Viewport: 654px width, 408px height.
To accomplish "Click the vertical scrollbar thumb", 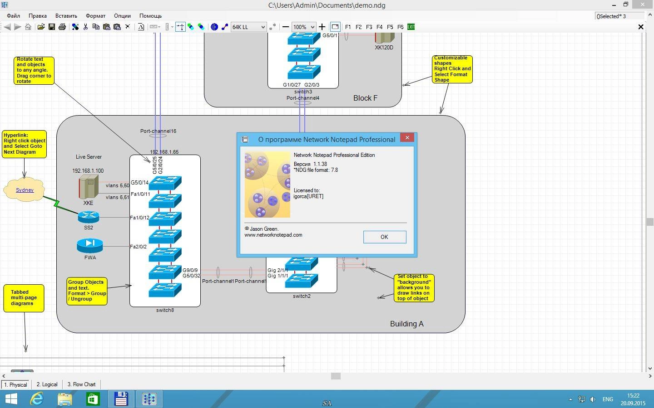I will tap(650, 222).
